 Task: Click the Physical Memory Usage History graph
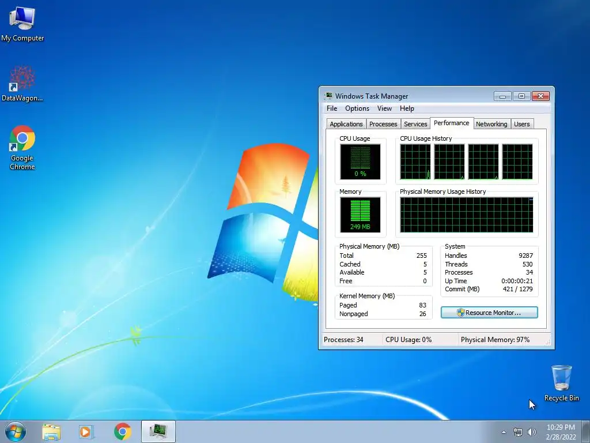tap(467, 215)
